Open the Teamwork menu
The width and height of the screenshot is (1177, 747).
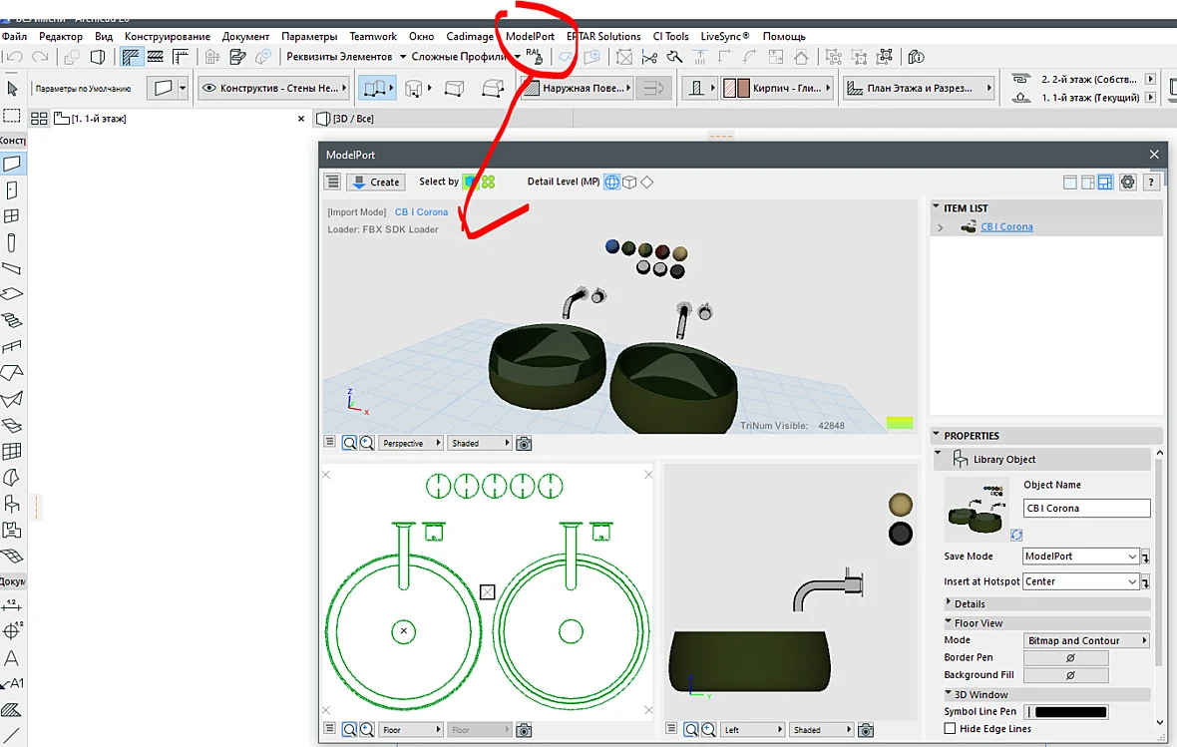(x=373, y=36)
